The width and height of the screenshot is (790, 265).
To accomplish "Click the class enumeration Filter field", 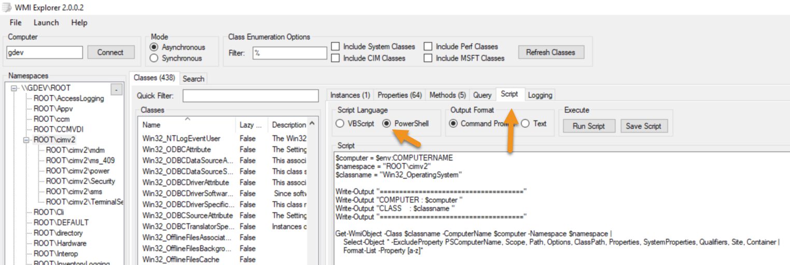I will pos(290,53).
